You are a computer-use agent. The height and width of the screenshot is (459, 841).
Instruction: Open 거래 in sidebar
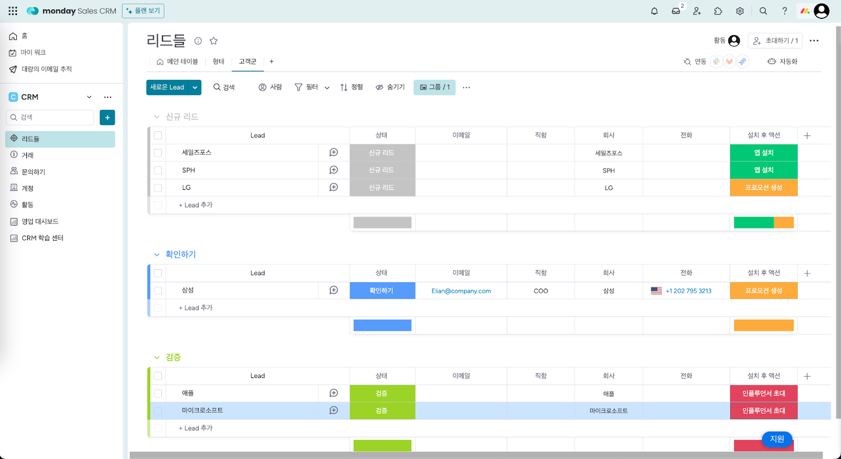pyautogui.click(x=60, y=155)
